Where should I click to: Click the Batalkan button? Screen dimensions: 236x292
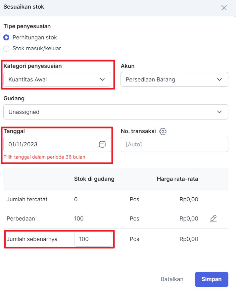(x=172, y=279)
